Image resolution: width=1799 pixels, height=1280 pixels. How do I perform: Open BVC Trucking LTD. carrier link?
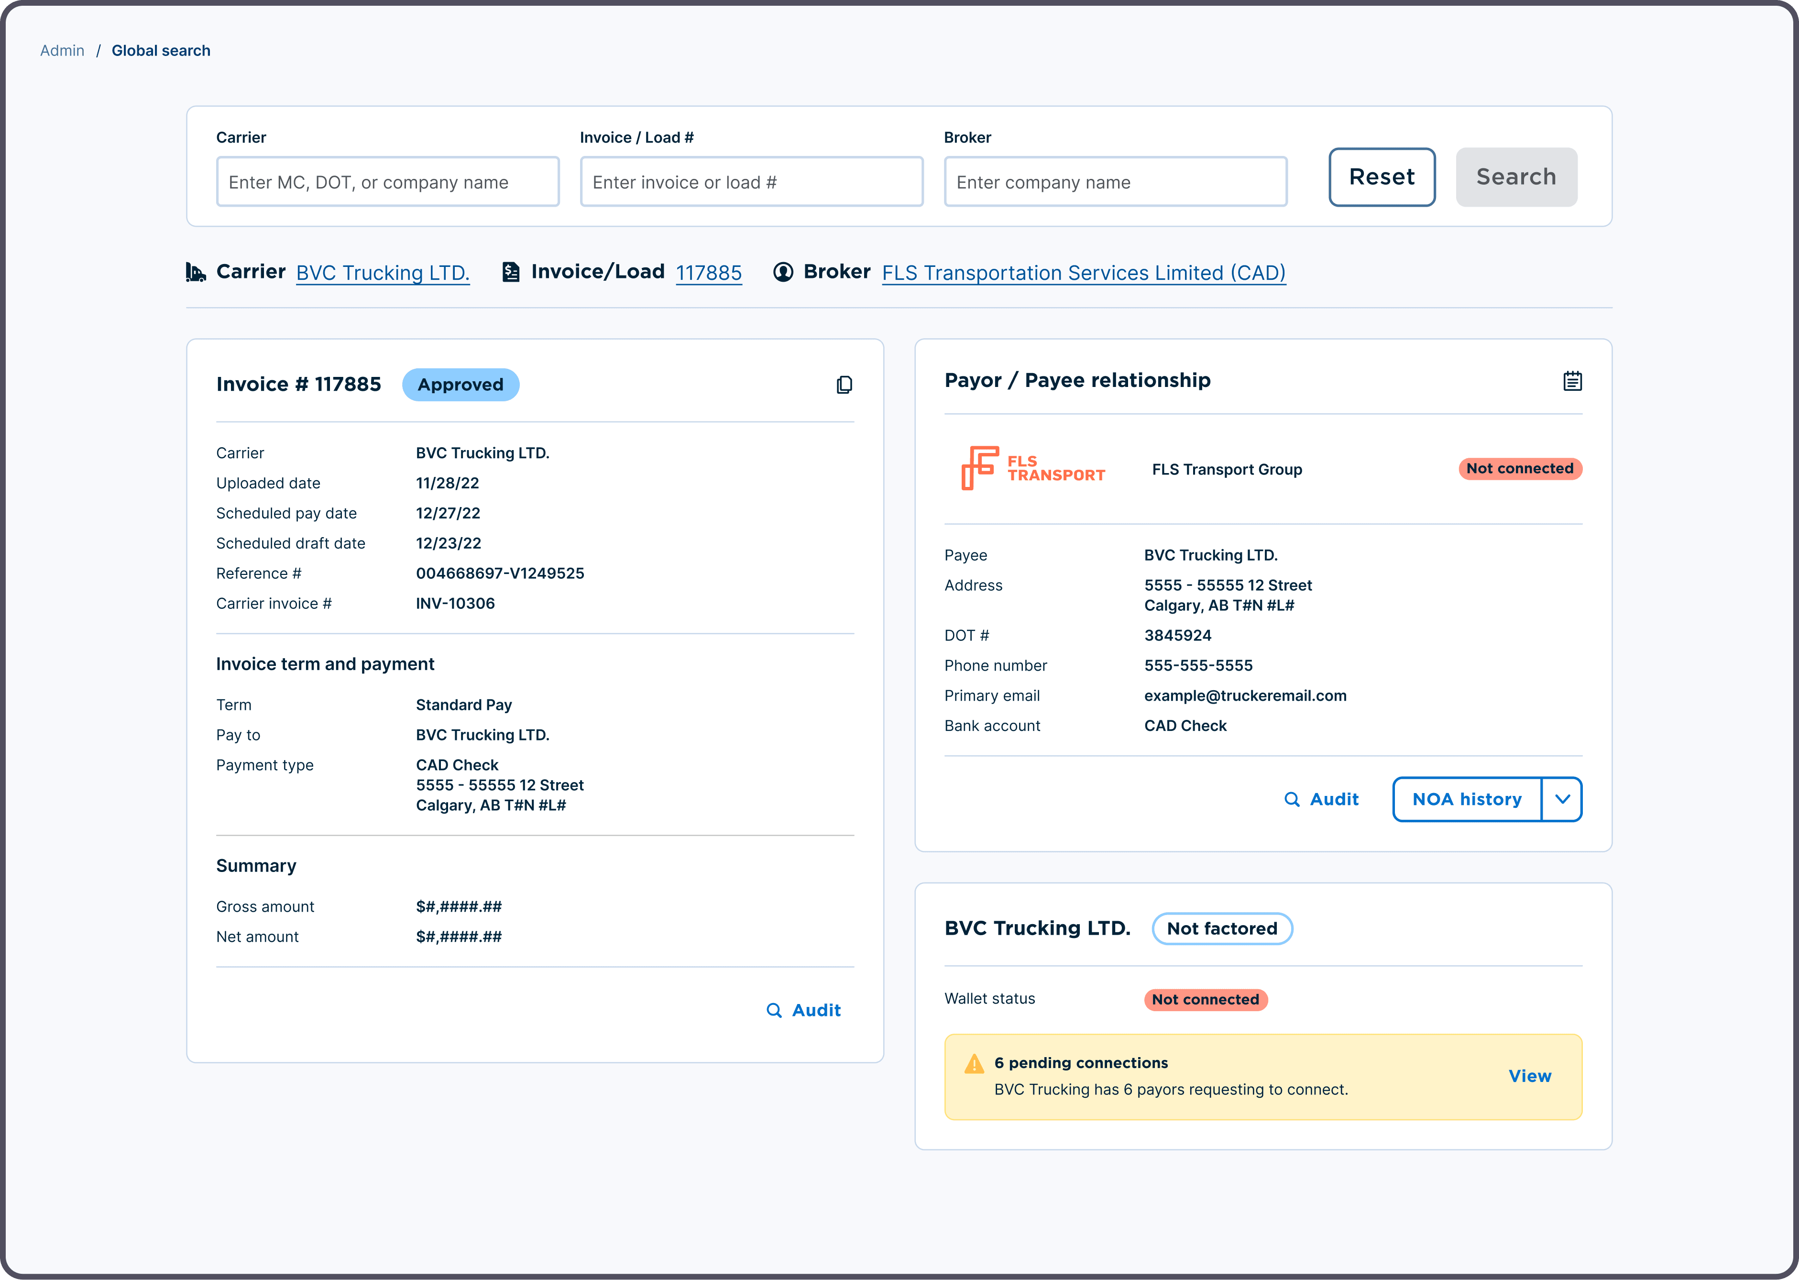coord(383,274)
